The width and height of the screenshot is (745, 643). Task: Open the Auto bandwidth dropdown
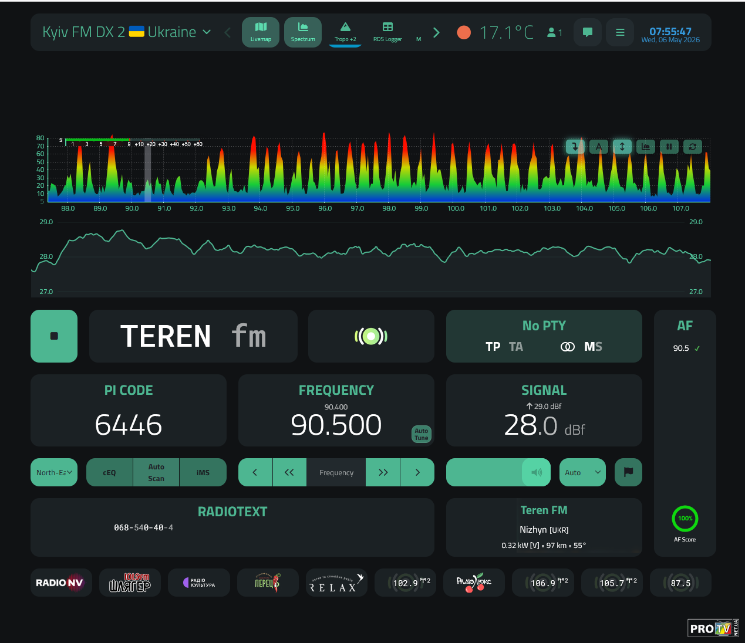click(x=582, y=472)
